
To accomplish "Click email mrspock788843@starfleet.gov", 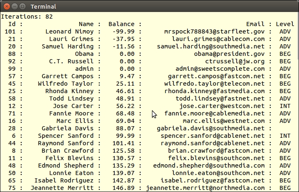I will pyautogui.click(x=214, y=31).
